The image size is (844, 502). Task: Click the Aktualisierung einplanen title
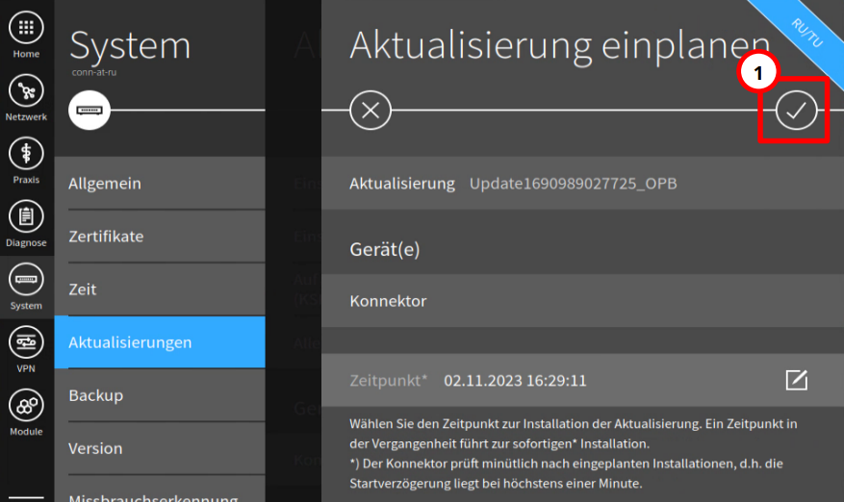(x=560, y=46)
